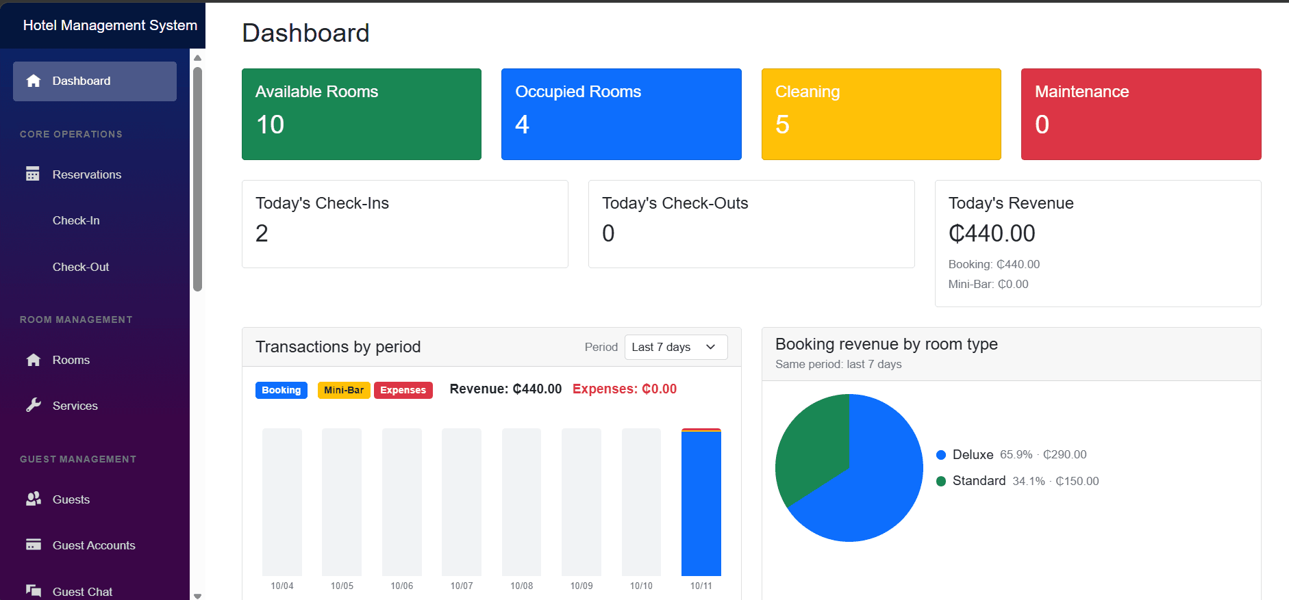
Task: Navigate to Guest Accounts
Action: click(x=95, y=545)
